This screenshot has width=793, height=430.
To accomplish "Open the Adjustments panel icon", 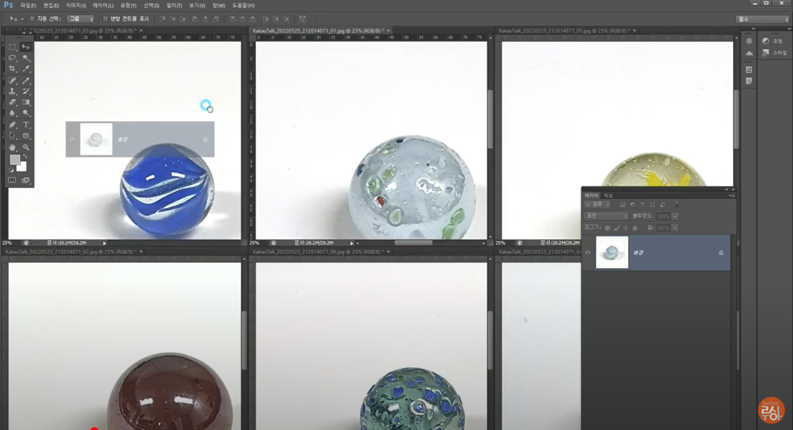I will [765, 41].
